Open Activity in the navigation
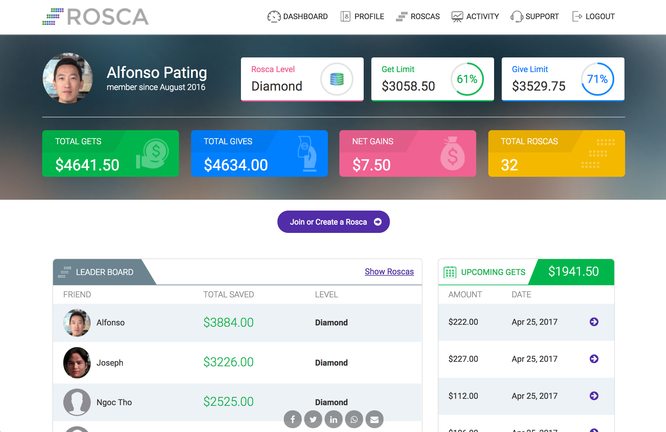Screen dimensions: 666x432 click(x=475, y=16)
